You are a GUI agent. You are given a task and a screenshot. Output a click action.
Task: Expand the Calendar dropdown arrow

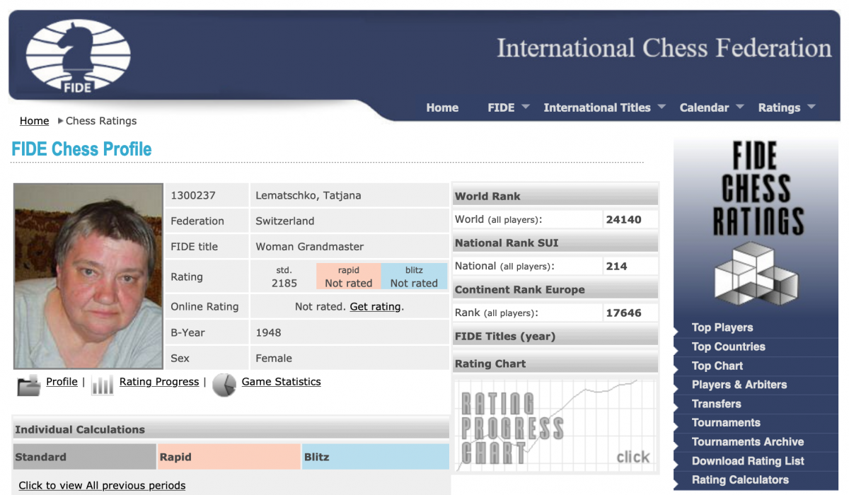click(740, 107)
